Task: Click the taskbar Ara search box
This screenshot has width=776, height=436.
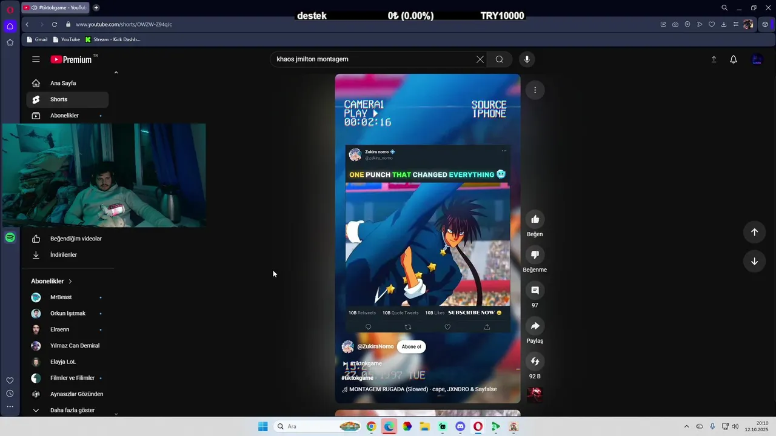Action: (318, 426)
